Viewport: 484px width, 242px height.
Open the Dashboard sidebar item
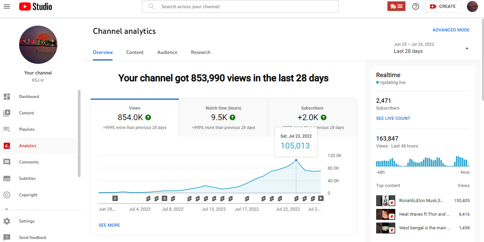29,97
